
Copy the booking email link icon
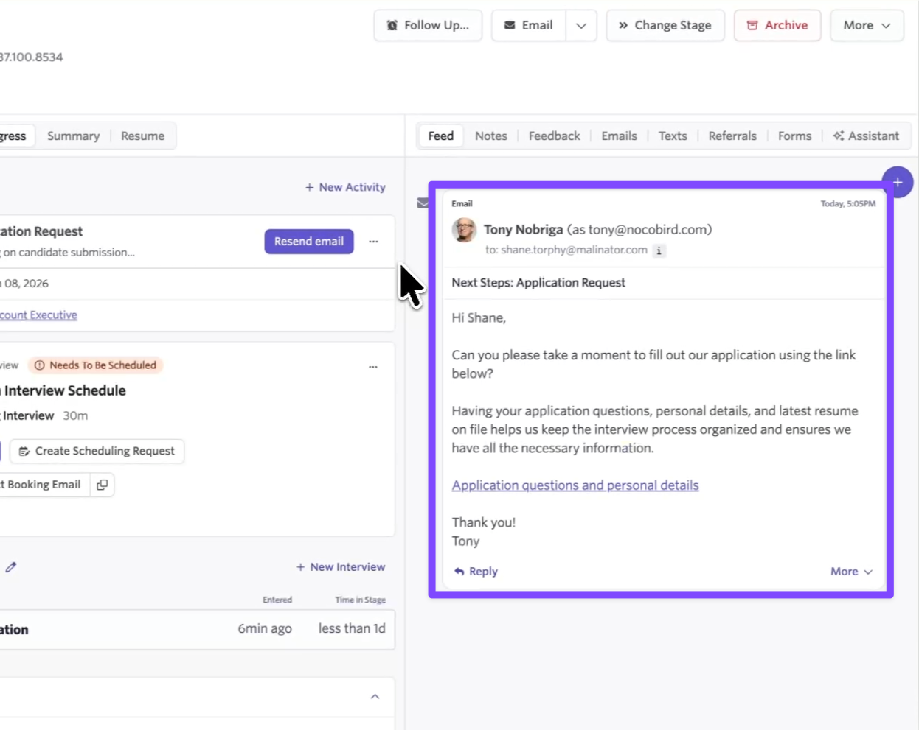point(103,485)
